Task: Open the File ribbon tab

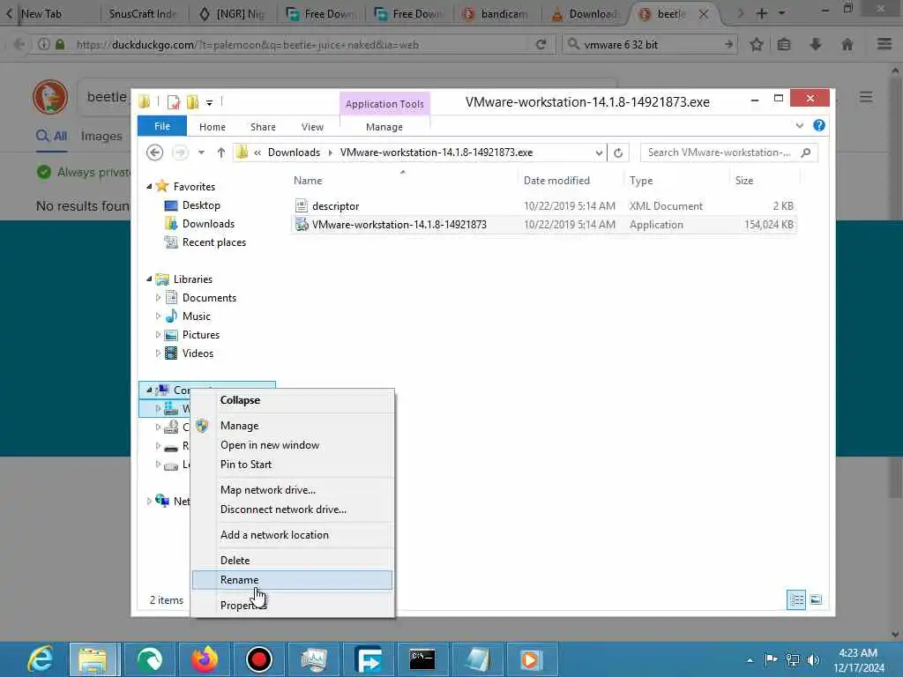Action: click(162, 126)
